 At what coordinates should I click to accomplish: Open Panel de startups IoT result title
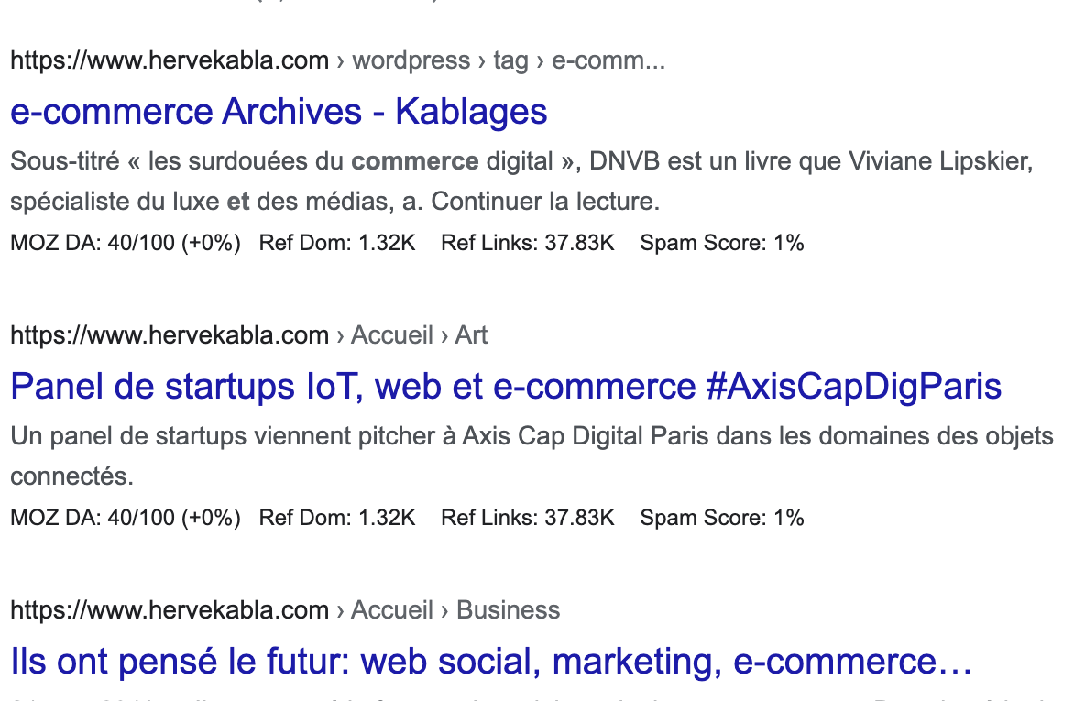(x=506, y=386)
